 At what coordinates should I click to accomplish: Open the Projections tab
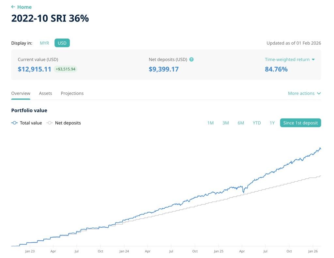(x=72, y=93)
